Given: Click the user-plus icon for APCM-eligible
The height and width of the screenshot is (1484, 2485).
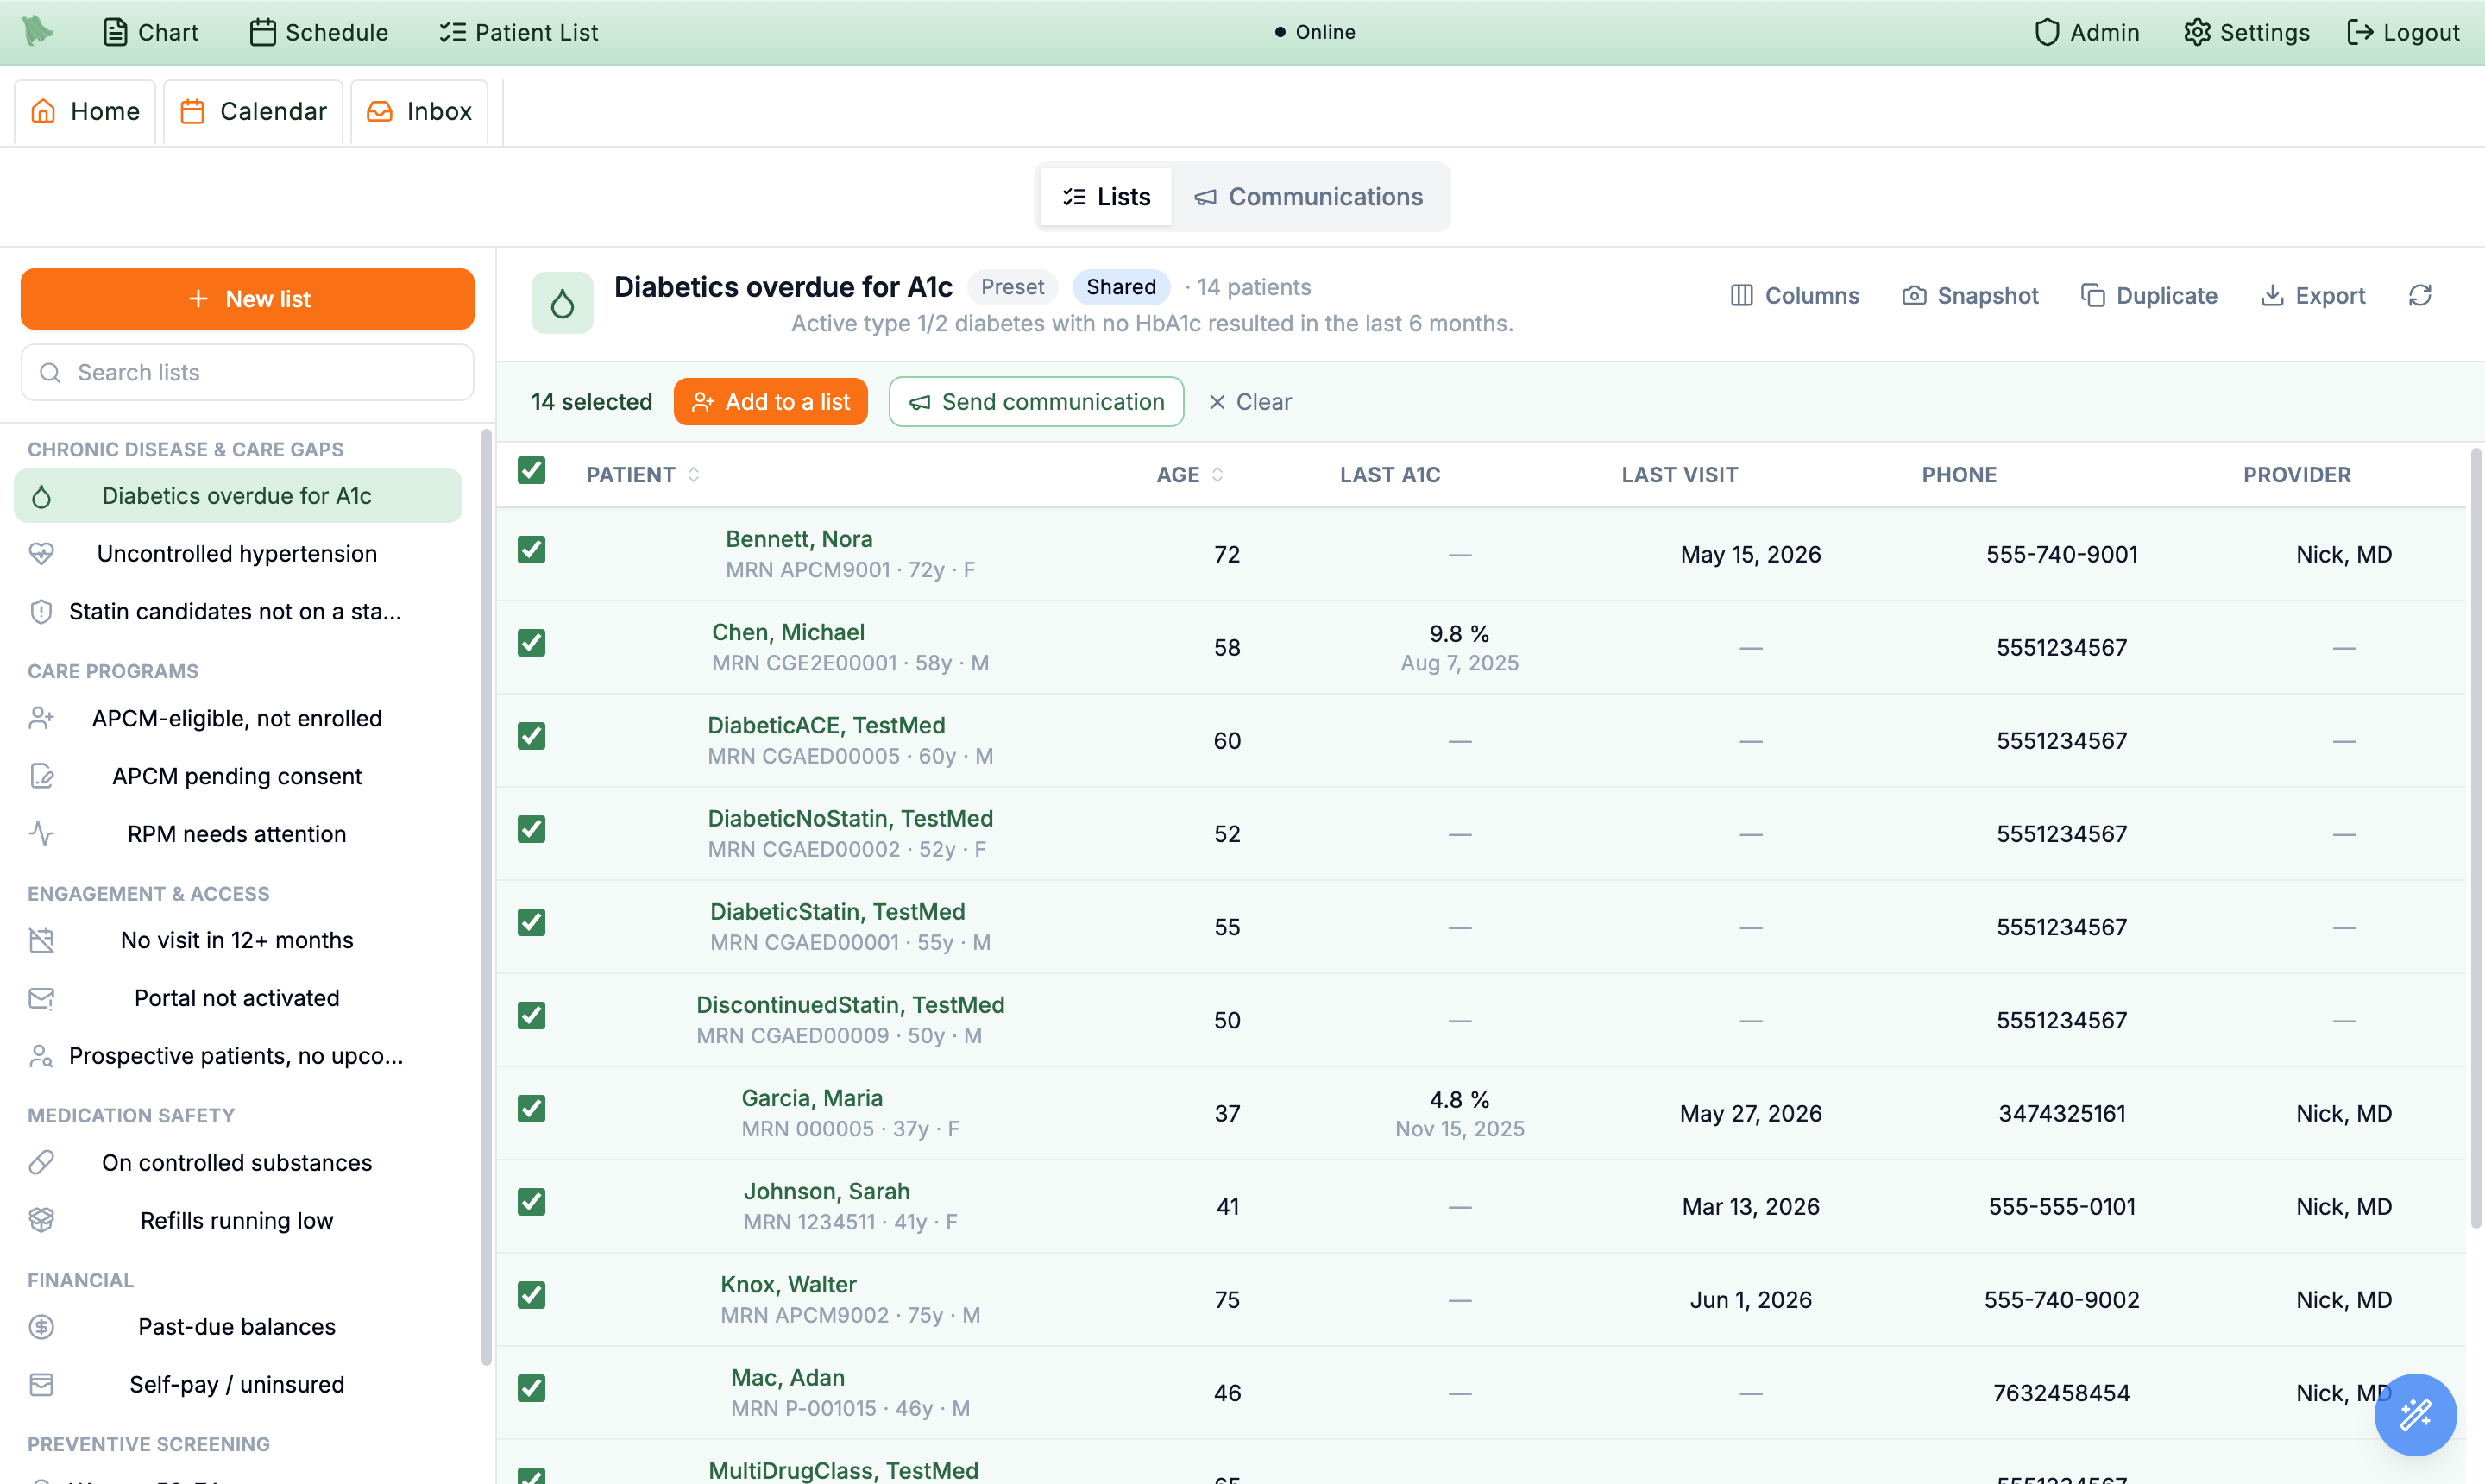Looking at the screenshot, I should click(41, 718).
